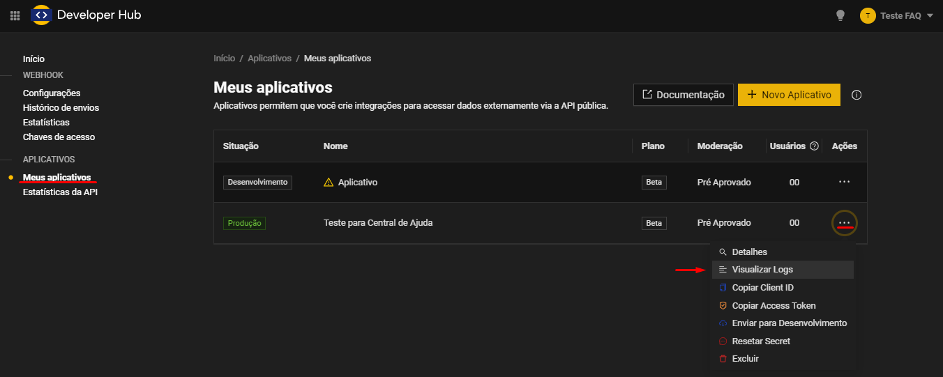The height and width of the screenshot is (377, 943).
Task: Click the Usuários help question icon
Action: [x=813, y=146]
